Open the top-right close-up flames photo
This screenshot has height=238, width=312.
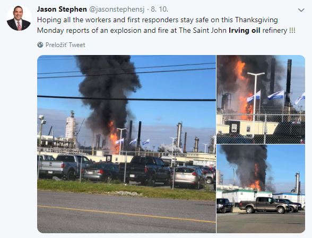(x=261, y=99)
